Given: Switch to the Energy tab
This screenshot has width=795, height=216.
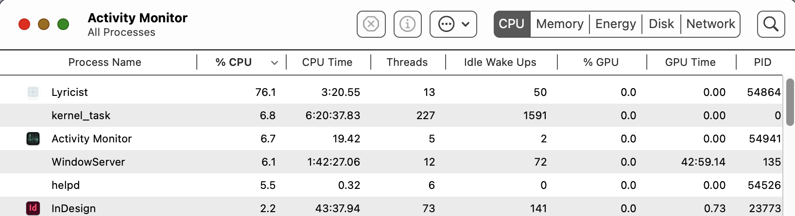Looking at the screenshot, I should (615, 24).
